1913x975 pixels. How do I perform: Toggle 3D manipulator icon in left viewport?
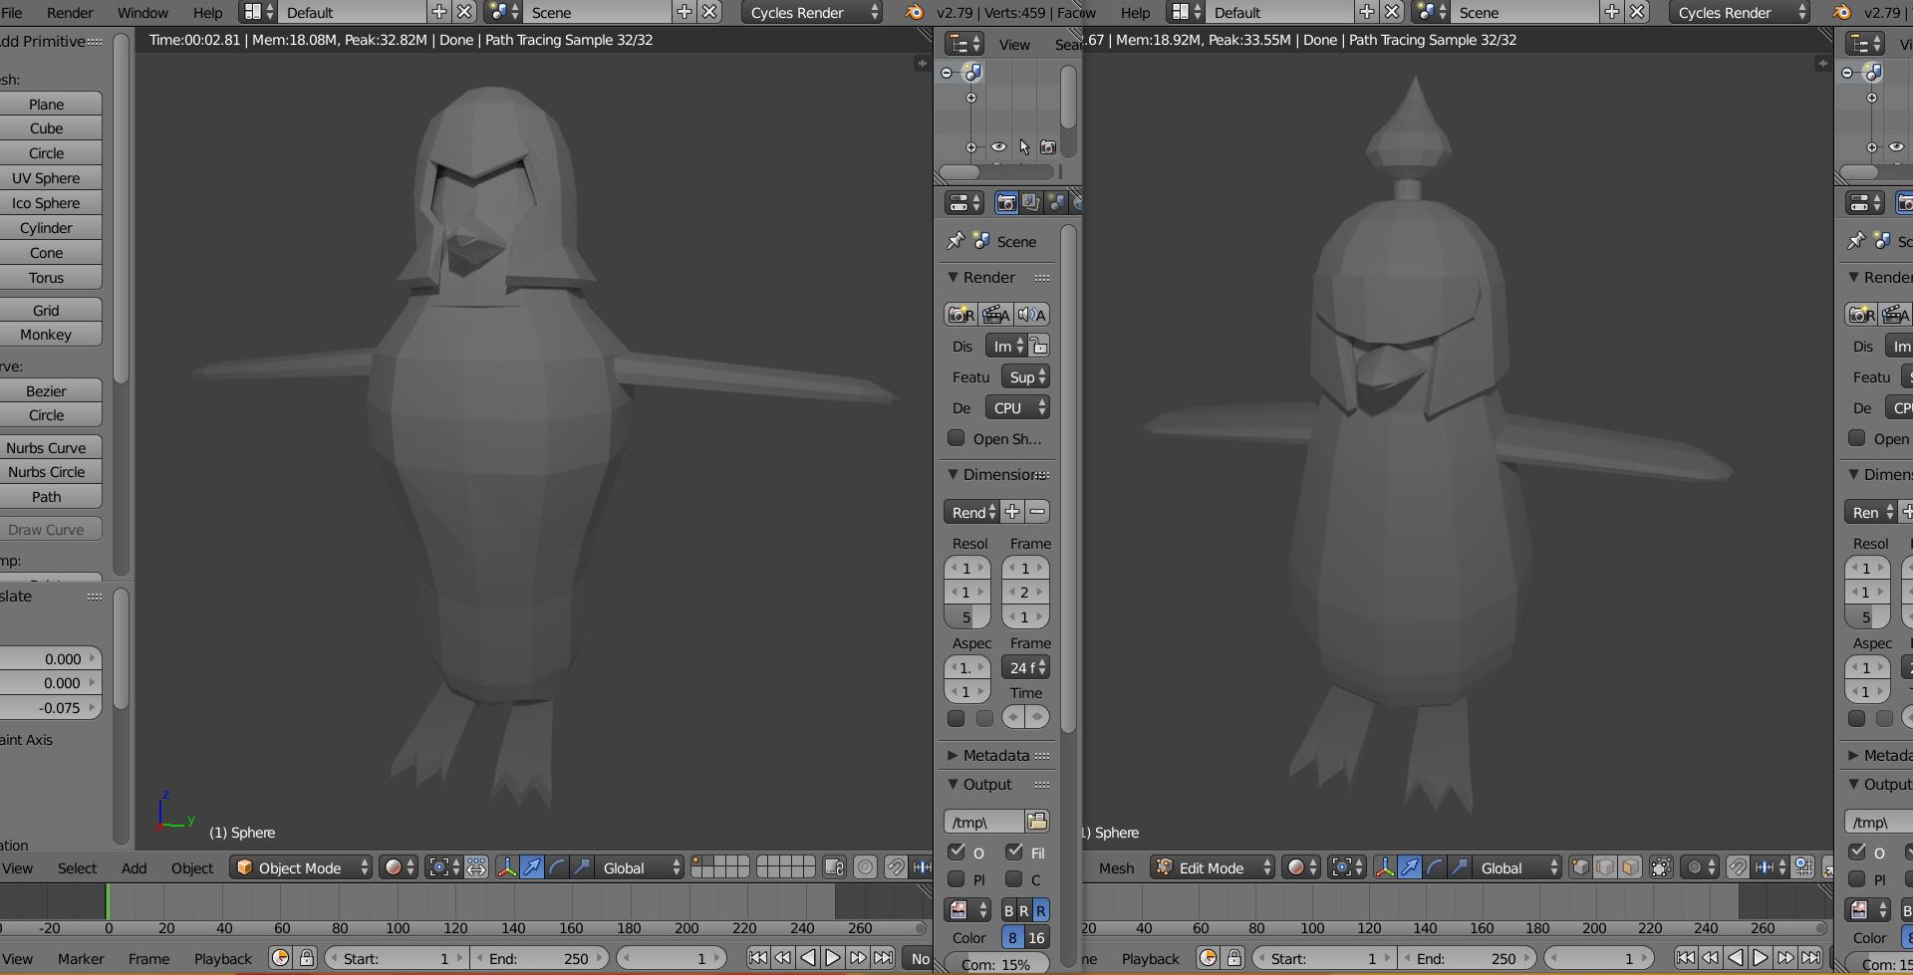[x=507, y=867]
